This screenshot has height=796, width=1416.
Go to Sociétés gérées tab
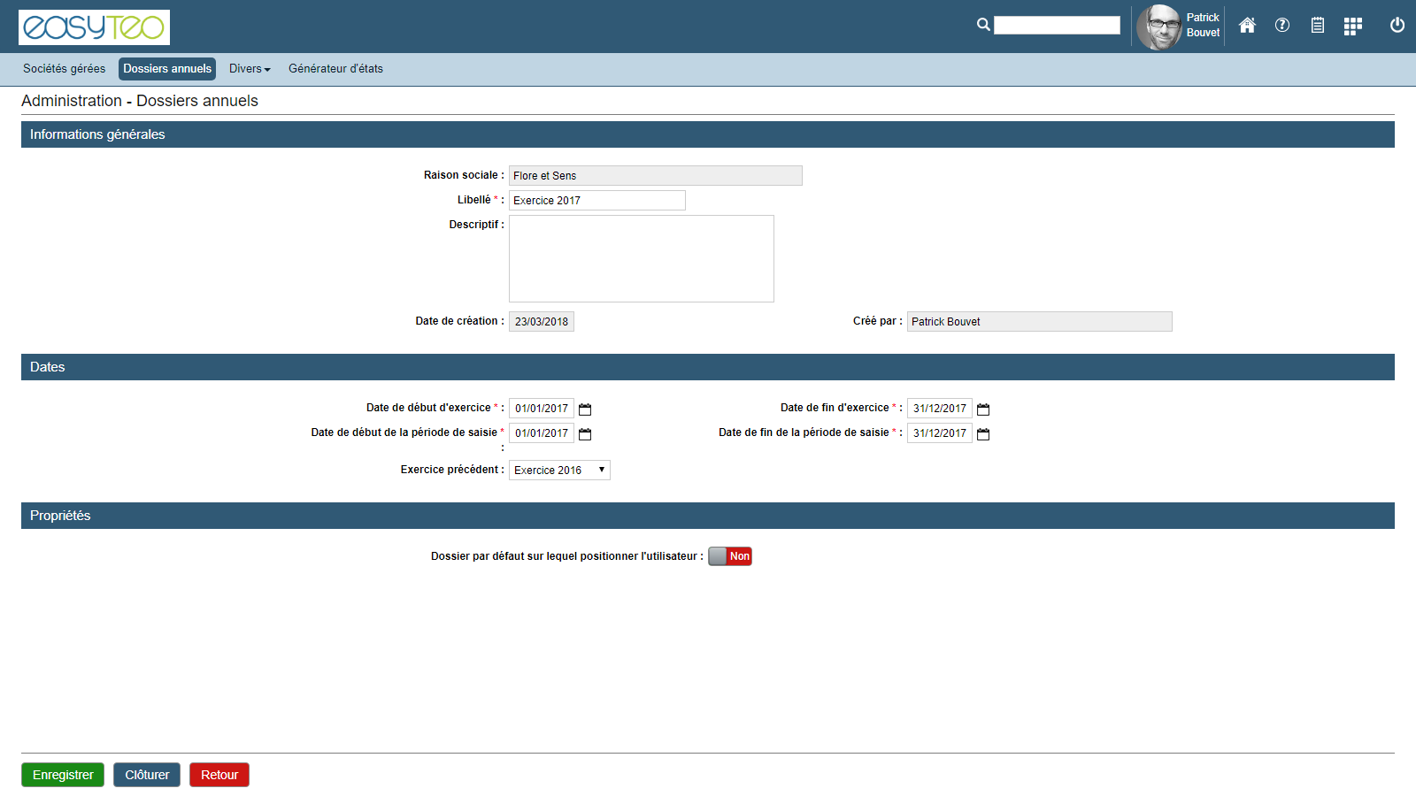[64, 69]
